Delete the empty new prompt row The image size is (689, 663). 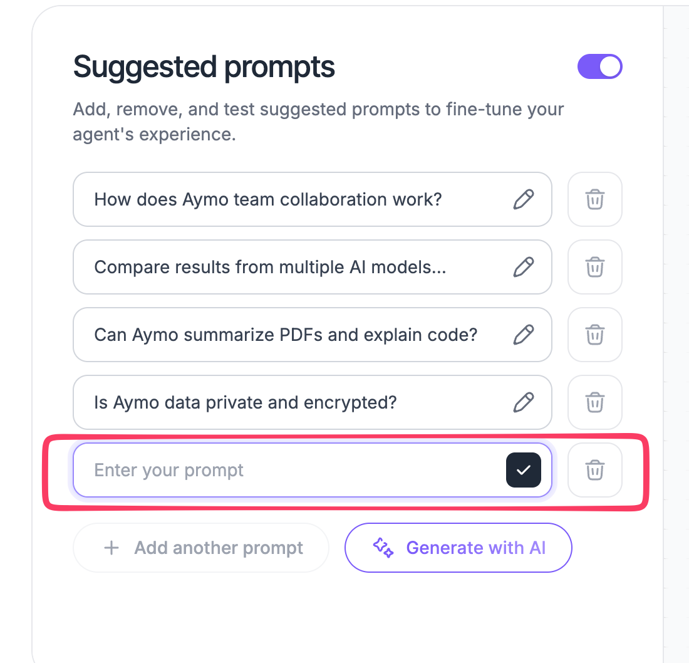[595, 470]
